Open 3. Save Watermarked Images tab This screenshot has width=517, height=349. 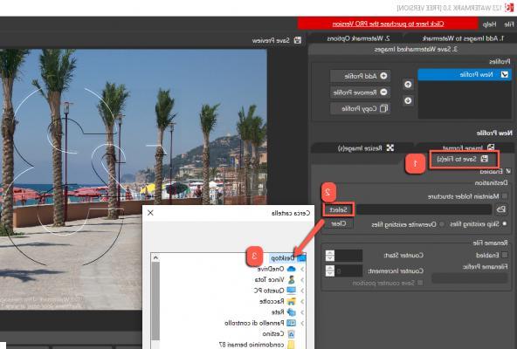416,50
